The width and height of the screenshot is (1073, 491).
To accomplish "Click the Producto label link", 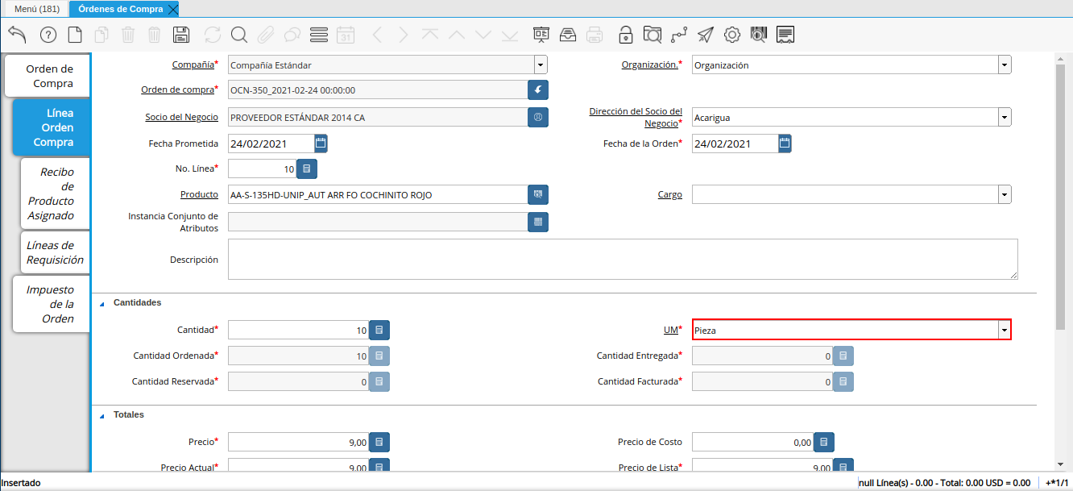I will pyautogui.click(x=199, y=194).
